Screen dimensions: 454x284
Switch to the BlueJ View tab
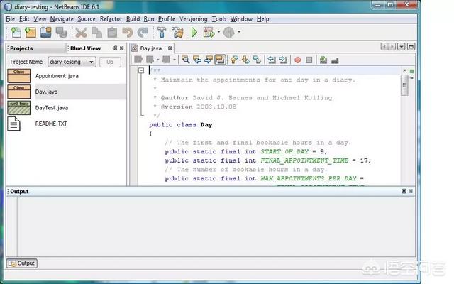(x=85, y=48)
